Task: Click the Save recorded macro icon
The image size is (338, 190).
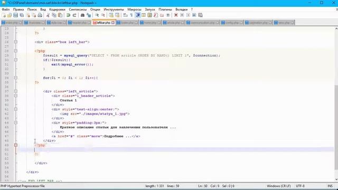Action: coord(200,15)
